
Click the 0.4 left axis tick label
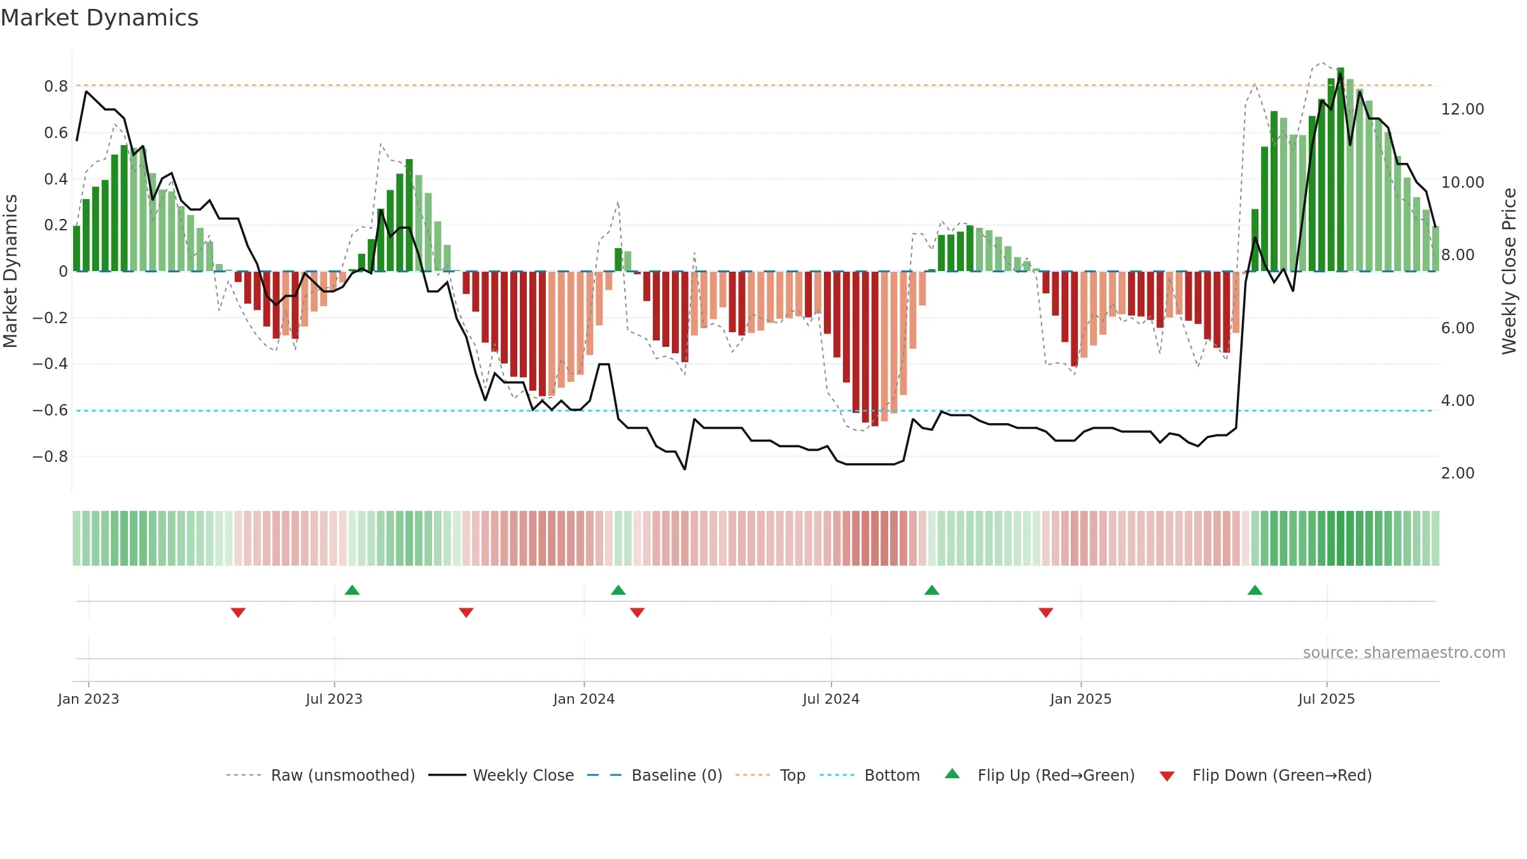pyautogui.click(x=56, y=179)
